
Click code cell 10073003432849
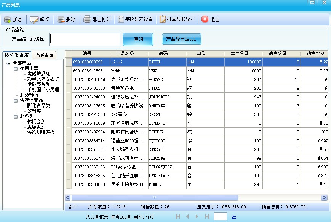pyautogui.click(x=91, y=79)
